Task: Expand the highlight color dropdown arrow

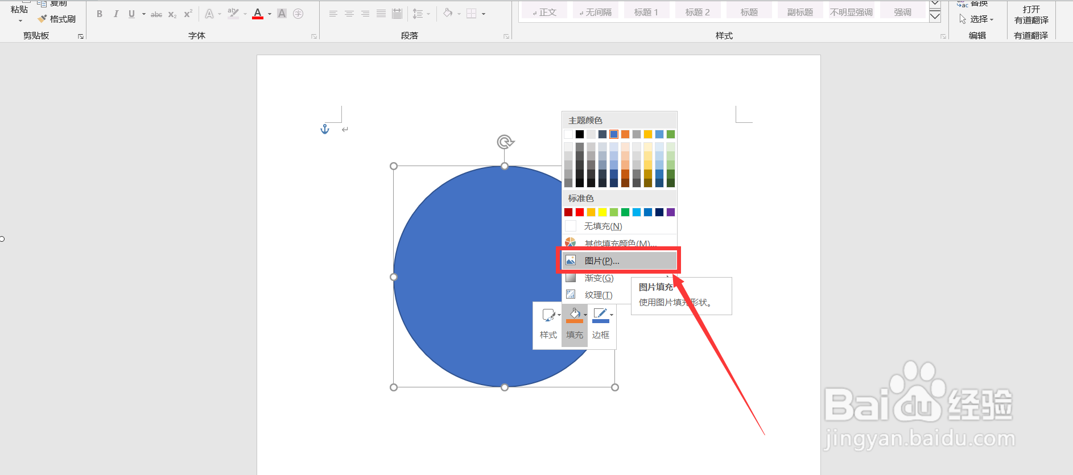Action: pos(245,14)
